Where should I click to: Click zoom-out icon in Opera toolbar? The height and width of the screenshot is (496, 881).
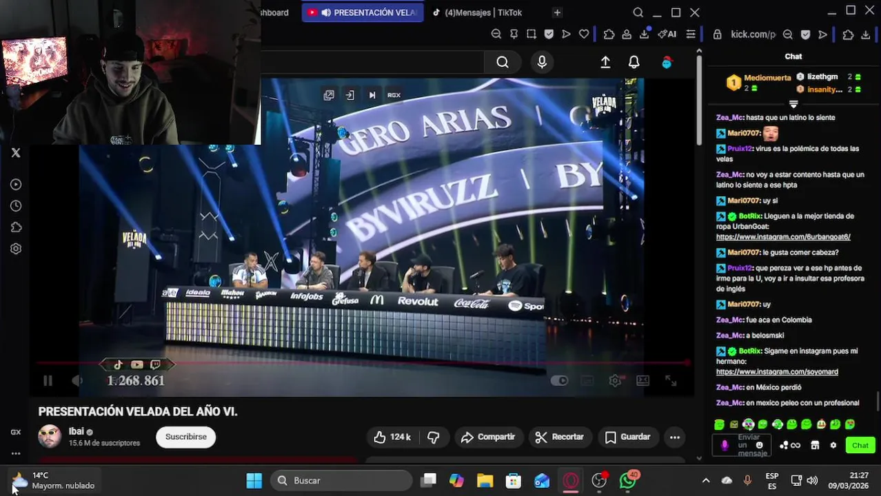496,34
